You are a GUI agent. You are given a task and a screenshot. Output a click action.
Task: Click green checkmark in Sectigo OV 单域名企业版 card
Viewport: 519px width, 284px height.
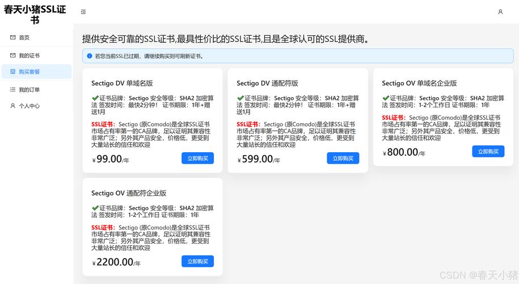pos(386,98)
